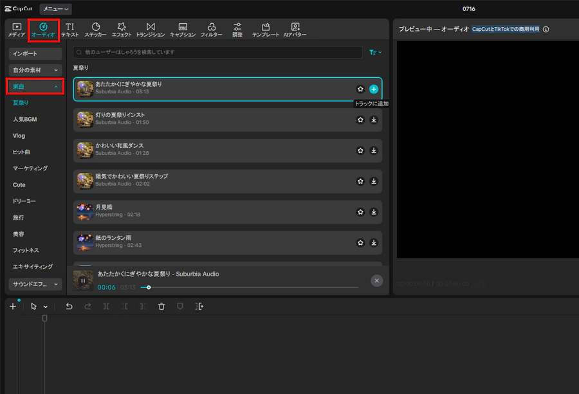
Task: Download 灯りの夏祭りインスト track
Action: 374,120
